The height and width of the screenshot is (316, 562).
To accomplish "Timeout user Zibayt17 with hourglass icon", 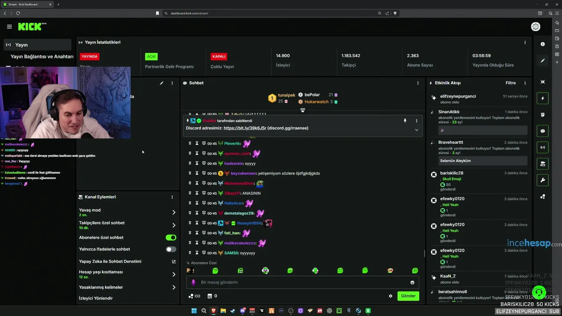I will pyautogui.click(x=197, y=193).
